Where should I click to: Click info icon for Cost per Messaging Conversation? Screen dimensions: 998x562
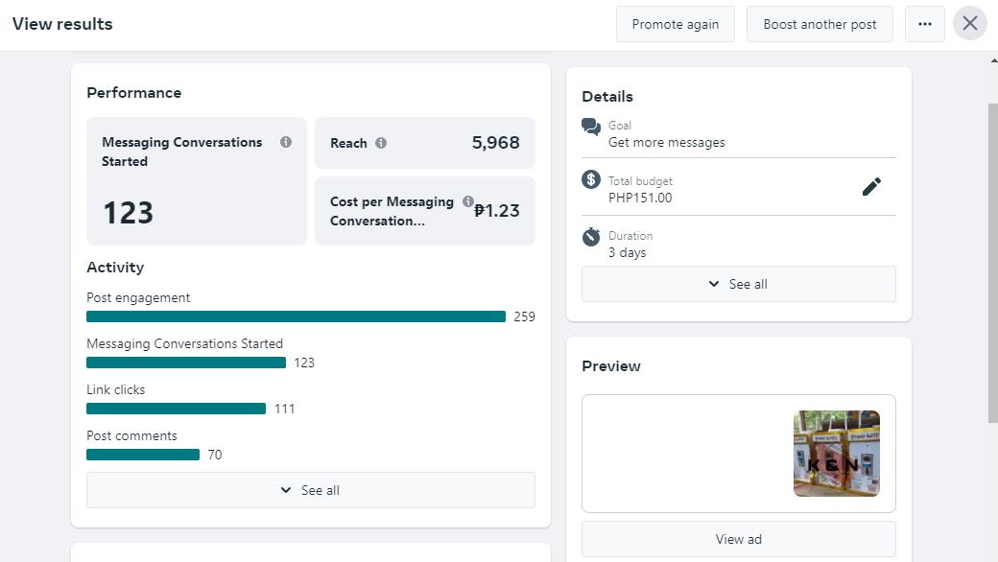point(468,201)
